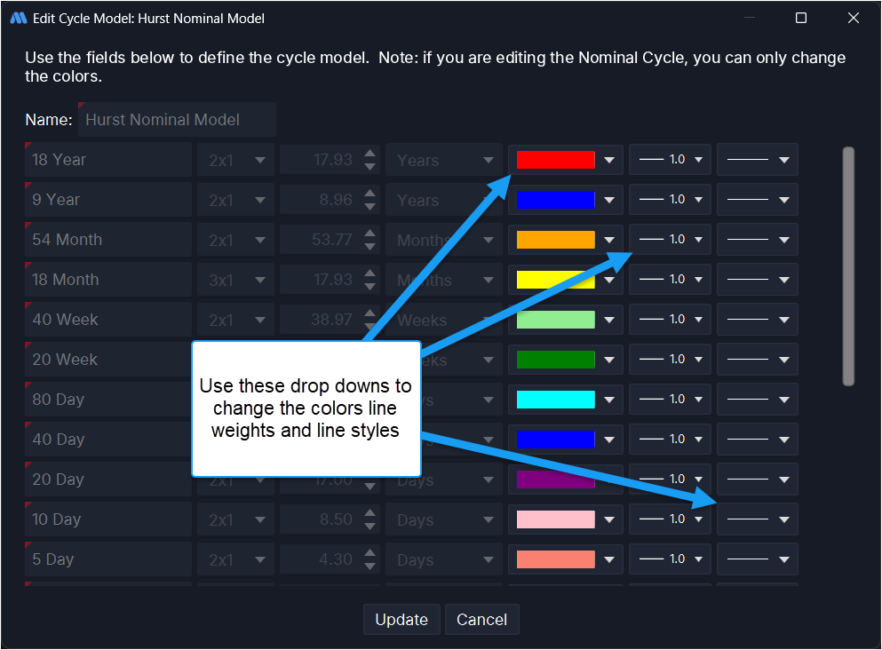The image size is (882, 650).
Task: Select the 40 Week light green swatch
Action: (x=555, y=320)
